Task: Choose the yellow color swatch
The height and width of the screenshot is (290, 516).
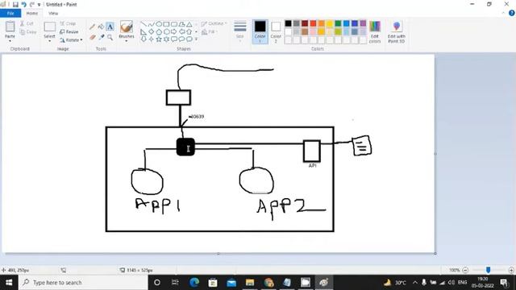Action: pos(330,23)
